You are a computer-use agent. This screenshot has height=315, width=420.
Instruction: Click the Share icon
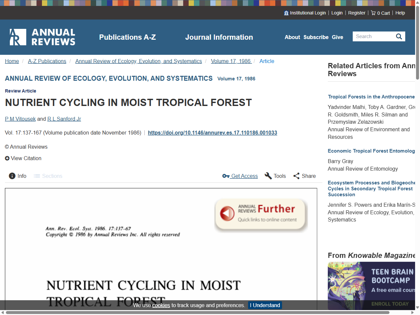[296, 176]
